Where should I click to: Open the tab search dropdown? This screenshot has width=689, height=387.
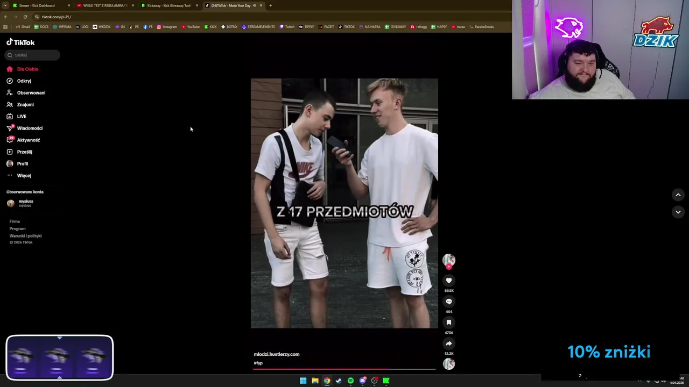(x=5, y=5)
